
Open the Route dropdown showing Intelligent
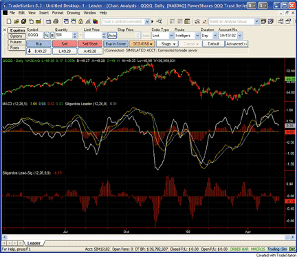tap(187, 36)
